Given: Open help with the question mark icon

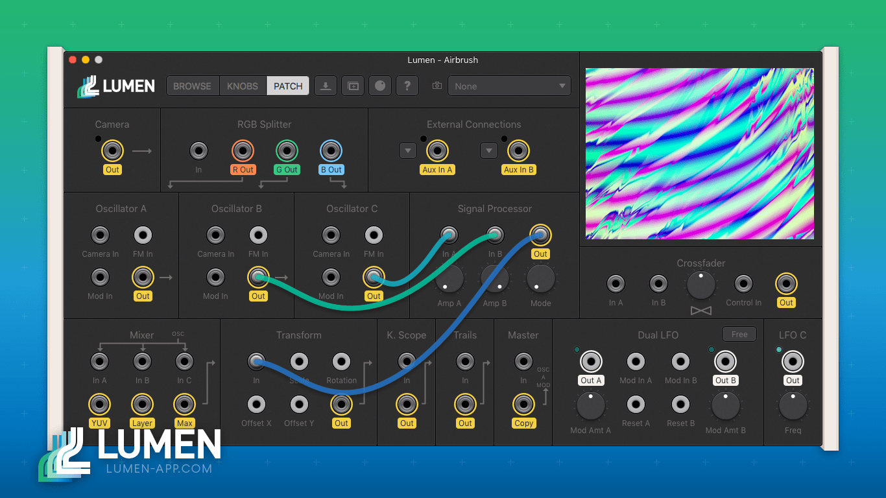Looking at the screenshot, I should pyautogui.click(x=407, y=85).
